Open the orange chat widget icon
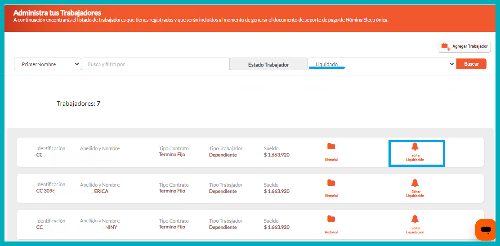 point(486,230)
